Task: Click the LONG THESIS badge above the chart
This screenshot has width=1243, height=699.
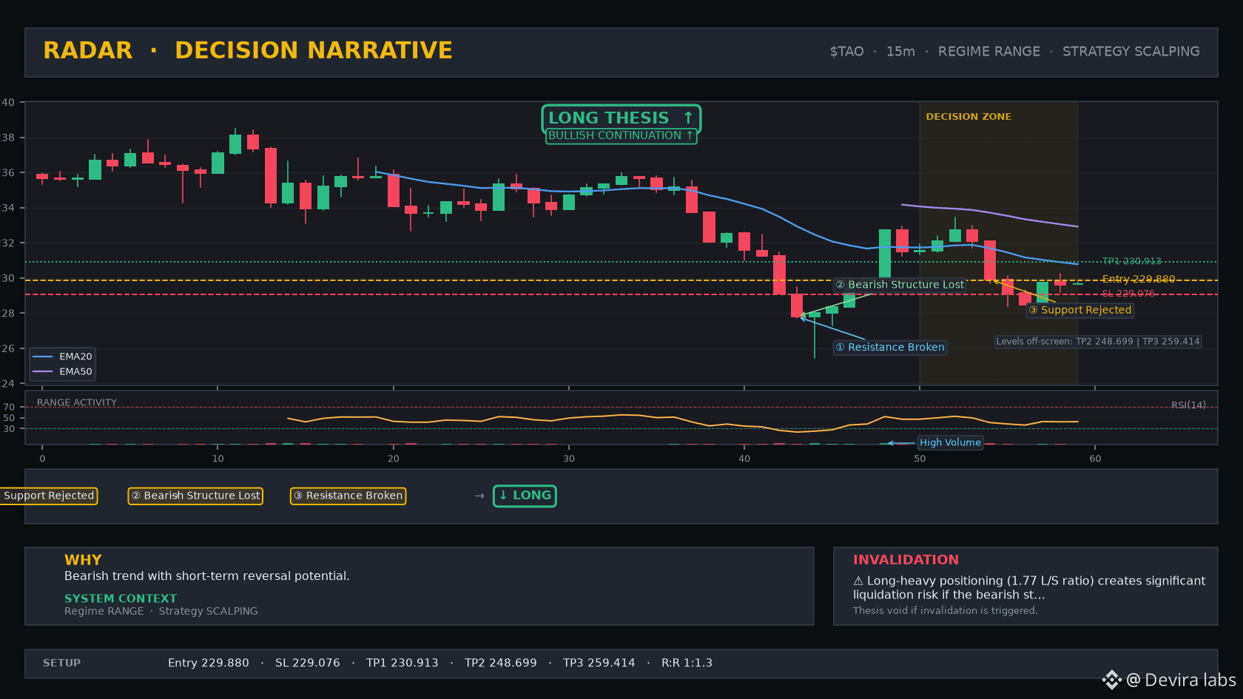Action: point(621,118)
